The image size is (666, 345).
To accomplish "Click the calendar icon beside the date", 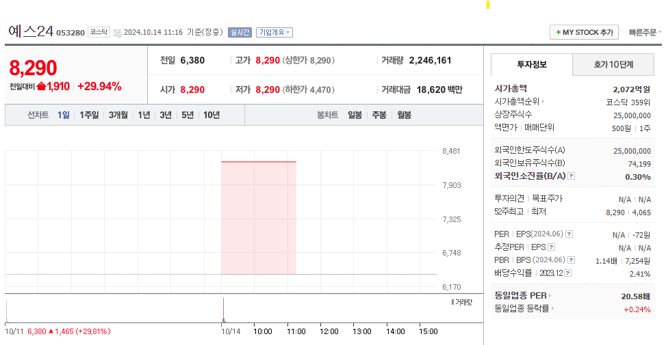I will (117, 33).
